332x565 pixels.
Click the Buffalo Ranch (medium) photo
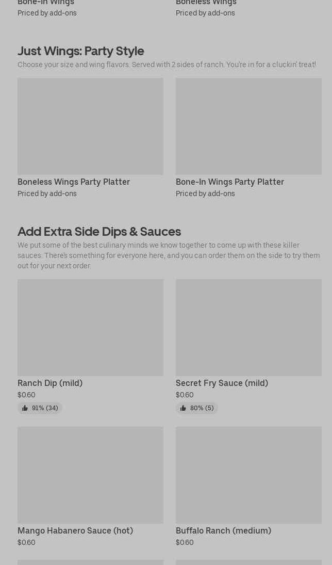coord(248,475)
